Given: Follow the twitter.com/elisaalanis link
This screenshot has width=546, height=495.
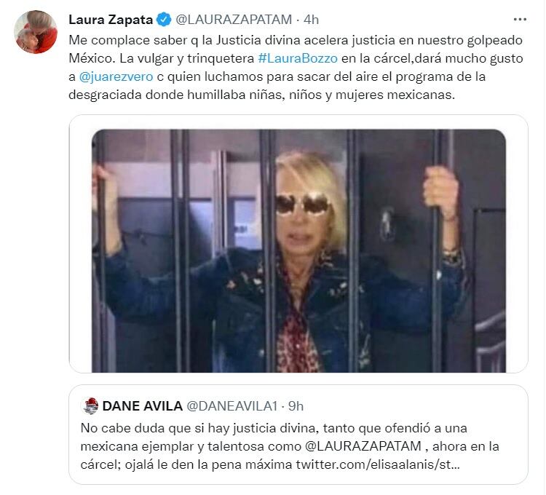Looking at the screenshot, I should [378, 464].
